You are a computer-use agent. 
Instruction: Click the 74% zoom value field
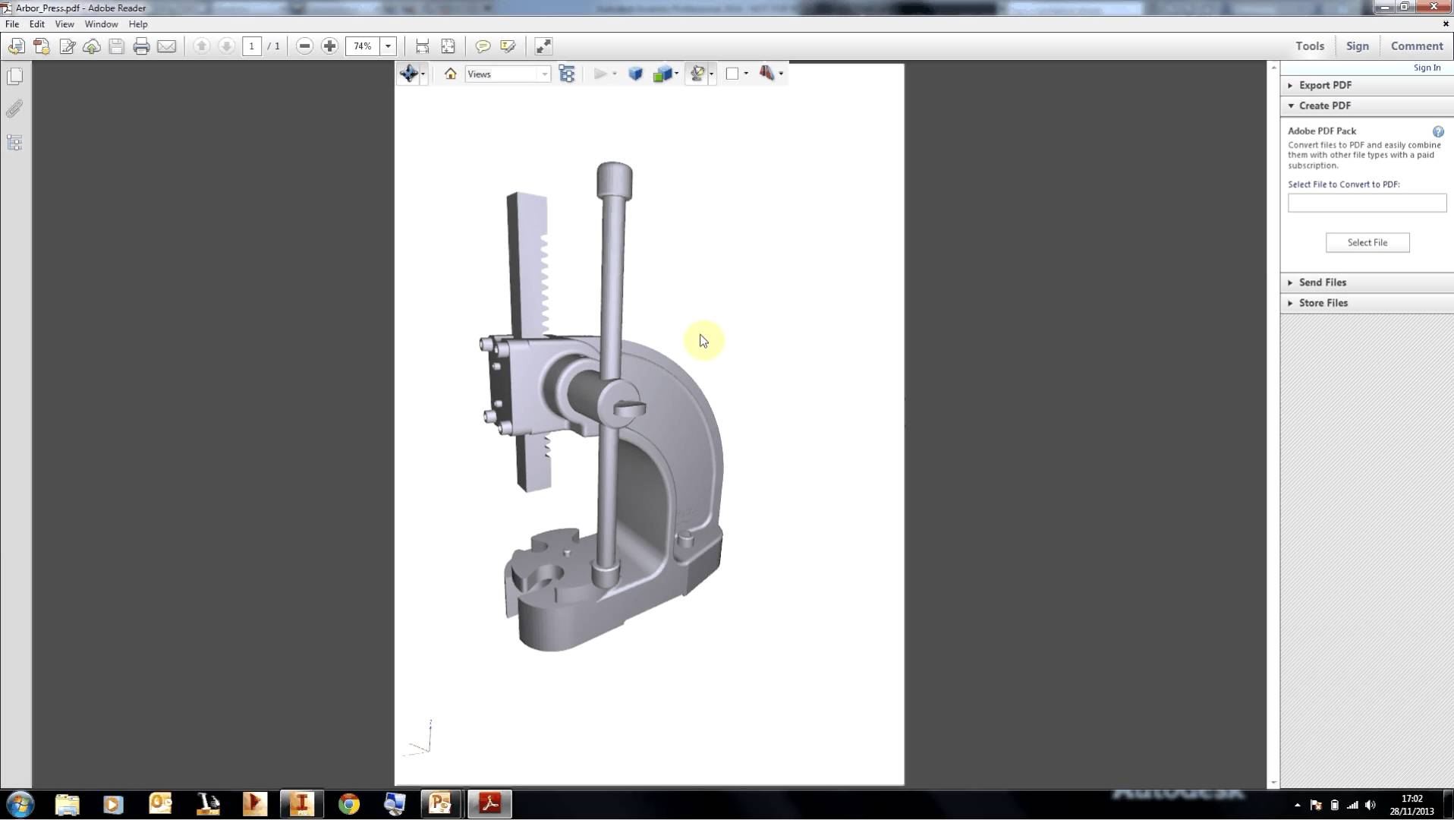[x=363, y=46]
